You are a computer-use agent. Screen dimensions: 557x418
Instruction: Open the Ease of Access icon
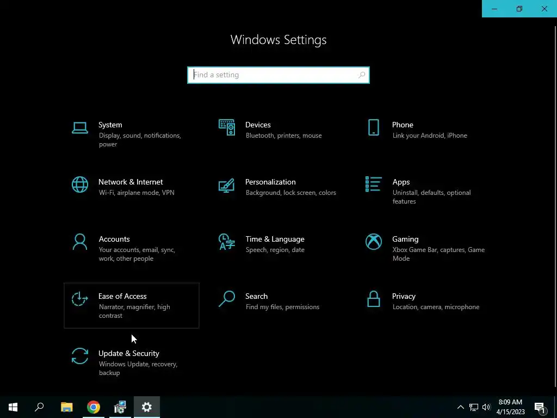click(79, 299)
